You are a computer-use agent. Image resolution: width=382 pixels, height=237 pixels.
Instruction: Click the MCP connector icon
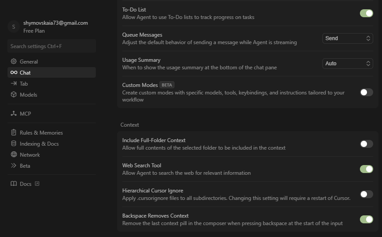[x=14, y=114]
